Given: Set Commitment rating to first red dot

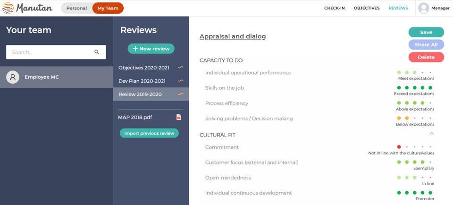Looking at the screenshot, I should 399,147.
